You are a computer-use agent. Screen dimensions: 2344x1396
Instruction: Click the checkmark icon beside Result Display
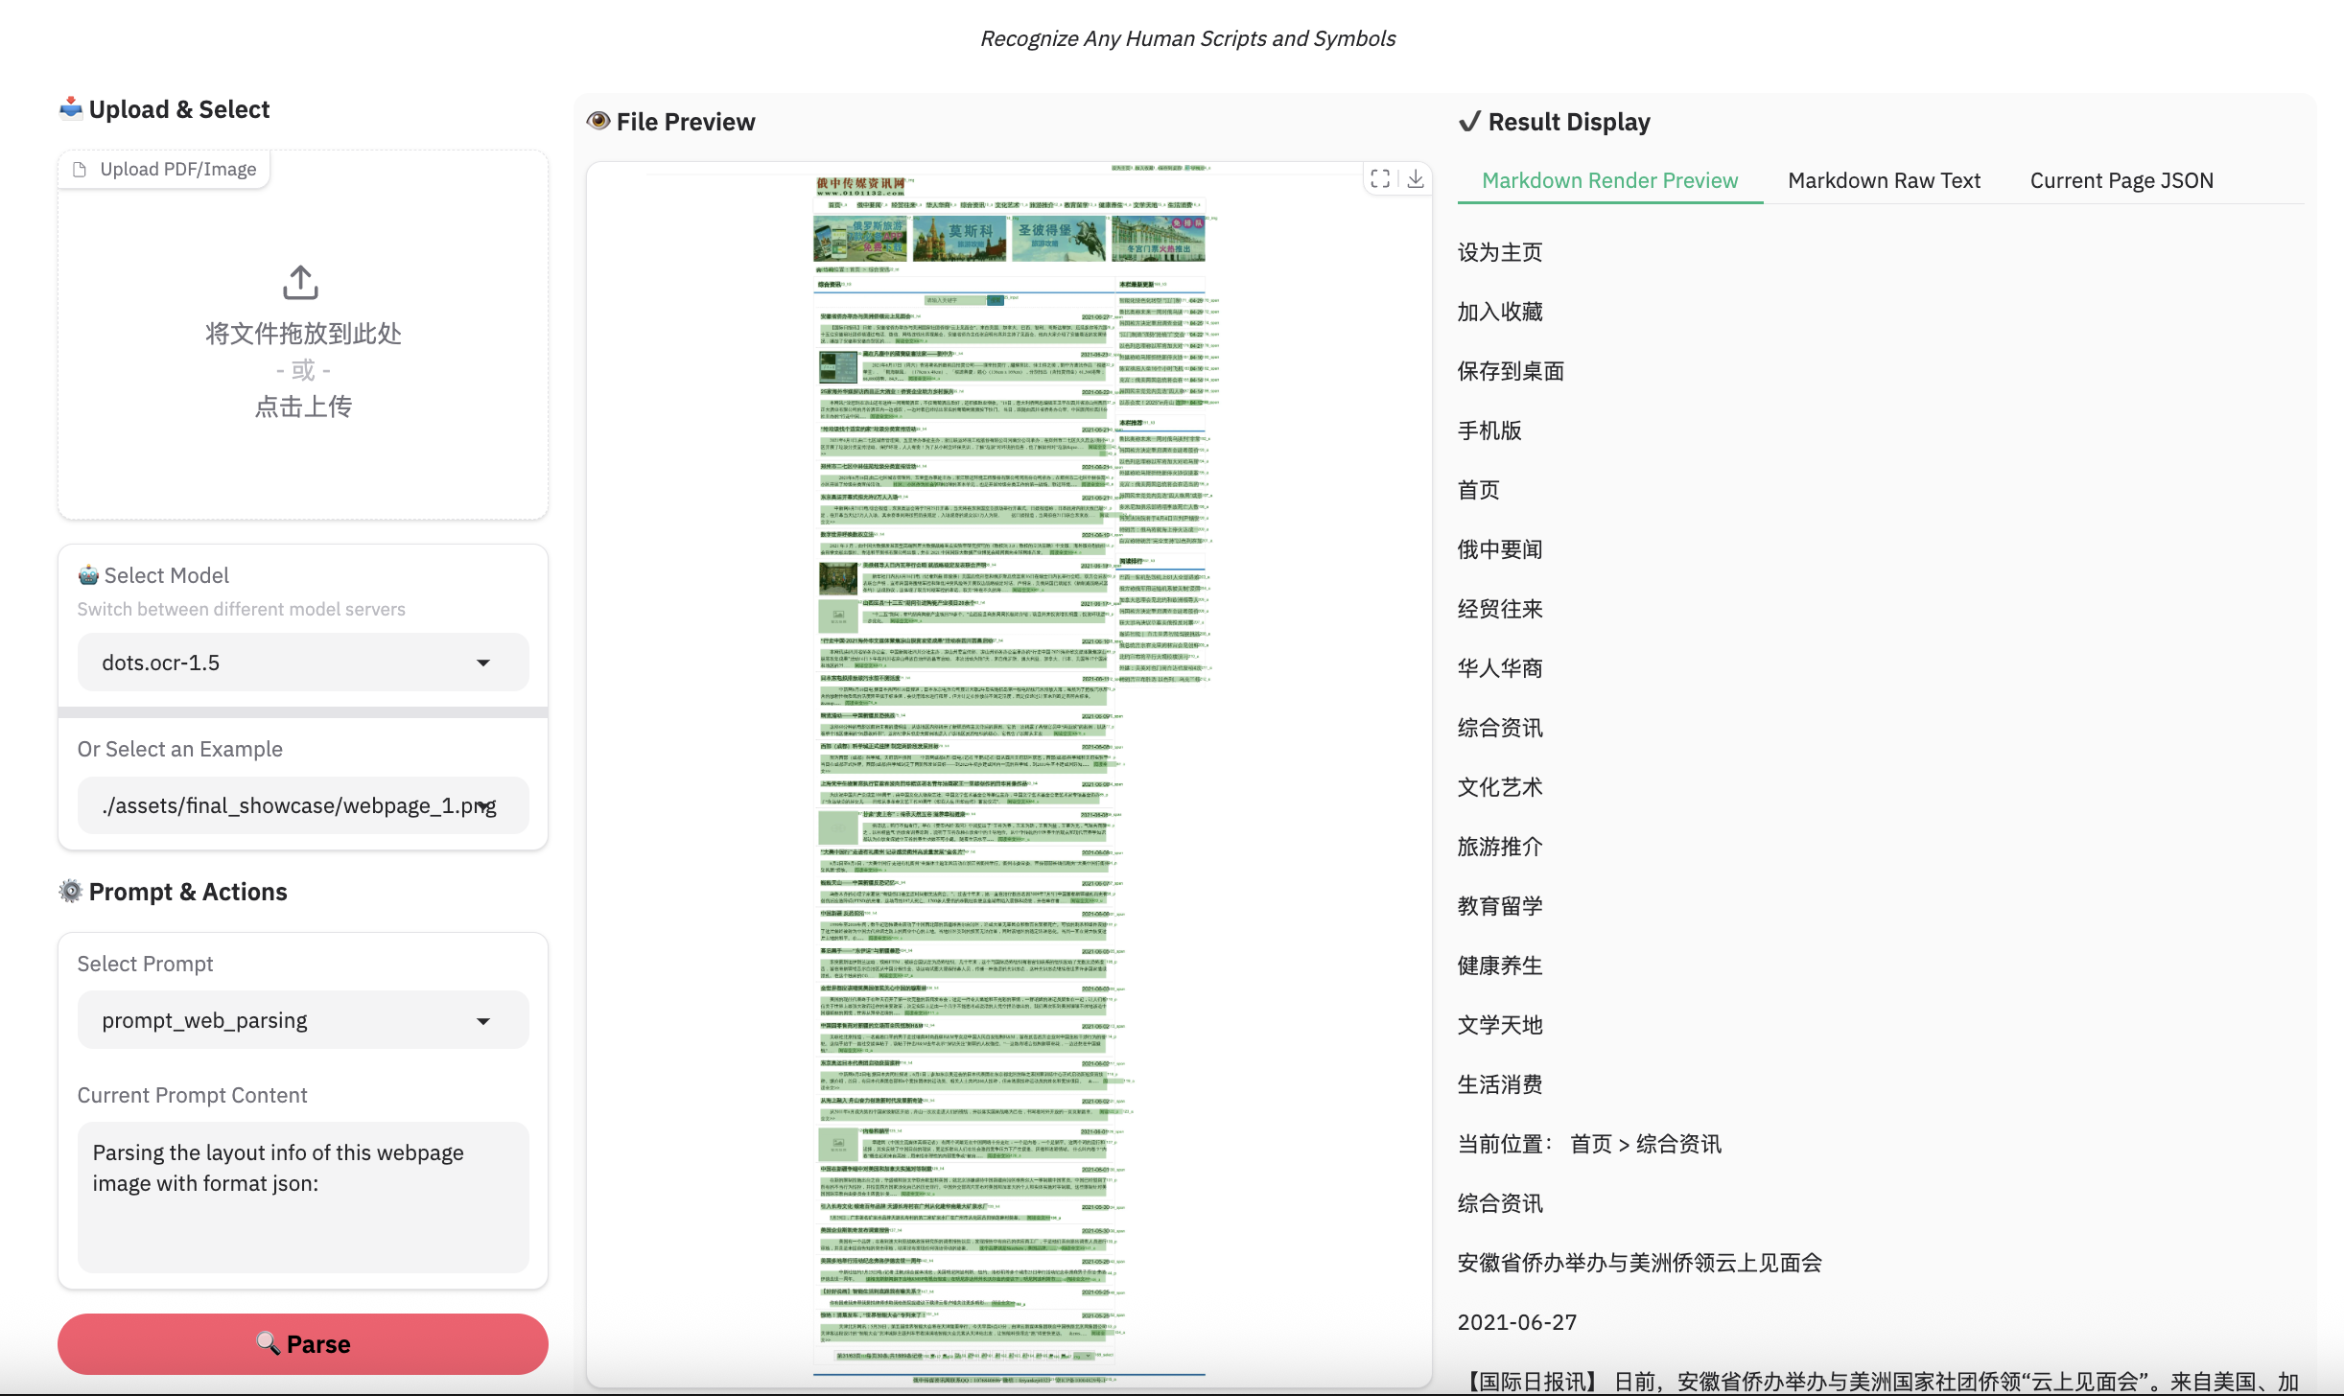tap(1468, 121)
